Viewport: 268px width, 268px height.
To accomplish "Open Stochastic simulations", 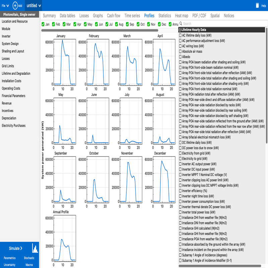I will [29, 258].
